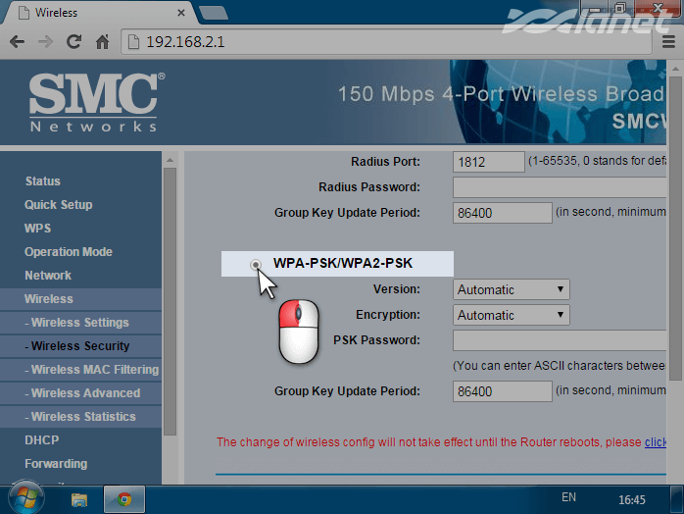
Task: Click the SMC Networks logo
Action: tap(97, 102)
